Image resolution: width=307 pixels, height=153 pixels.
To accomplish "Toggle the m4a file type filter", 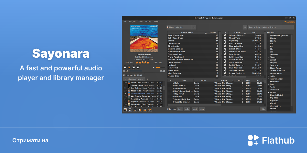I will click(x=187, y=109).
